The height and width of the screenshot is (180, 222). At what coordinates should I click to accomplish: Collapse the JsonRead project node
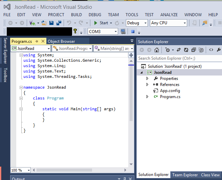141,72
